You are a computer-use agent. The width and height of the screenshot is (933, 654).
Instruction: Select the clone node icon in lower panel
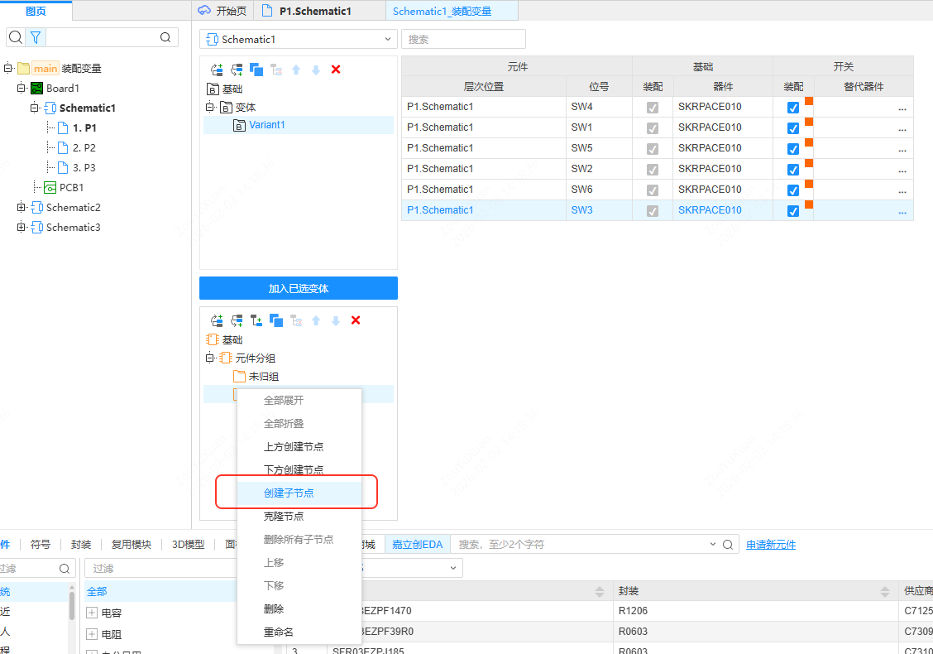[x=276, y=320]
